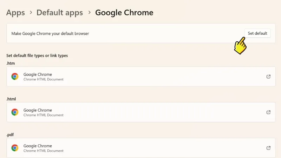
Task: Click "Make Google Chrome your default browser" text
Action: (50, 34)
